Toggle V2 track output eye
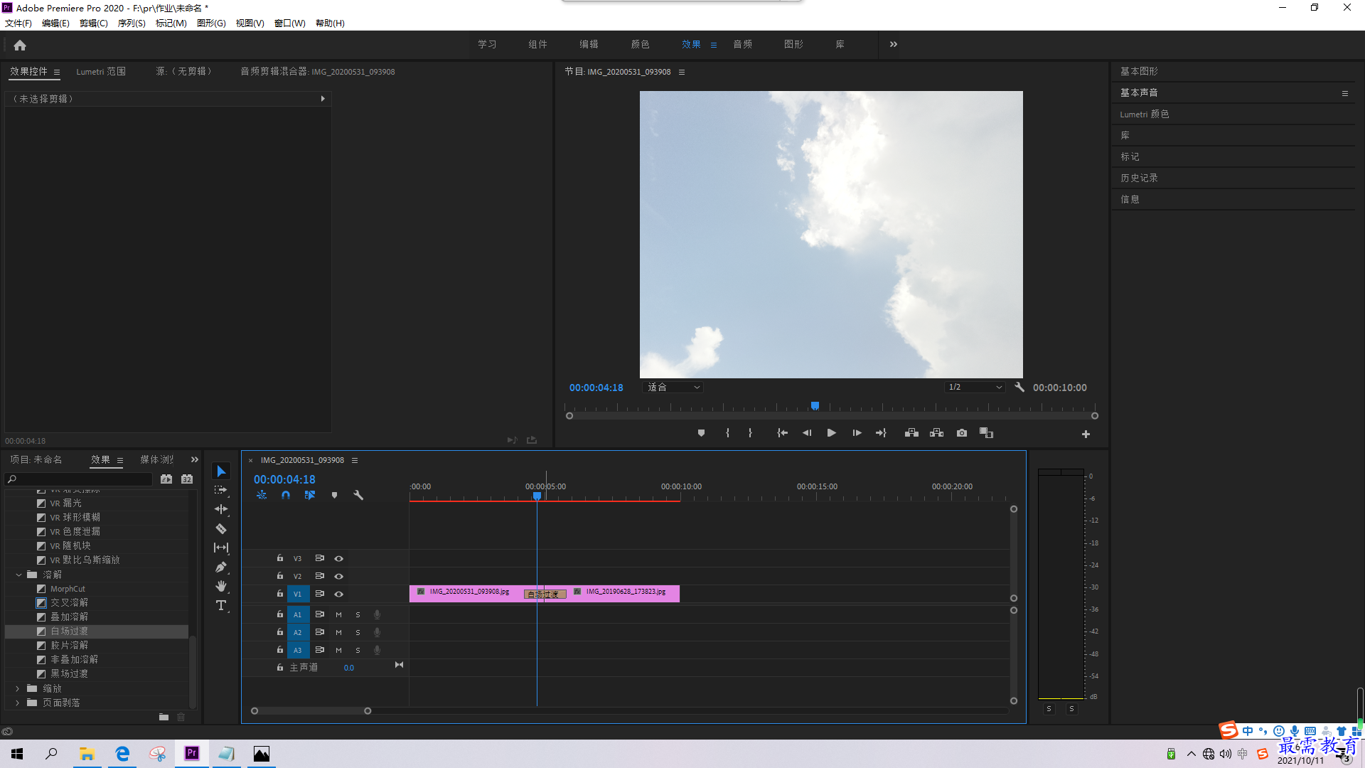The height and width of the screenshot is (768, 1365). pyautogui.click(x=339, y=577)
